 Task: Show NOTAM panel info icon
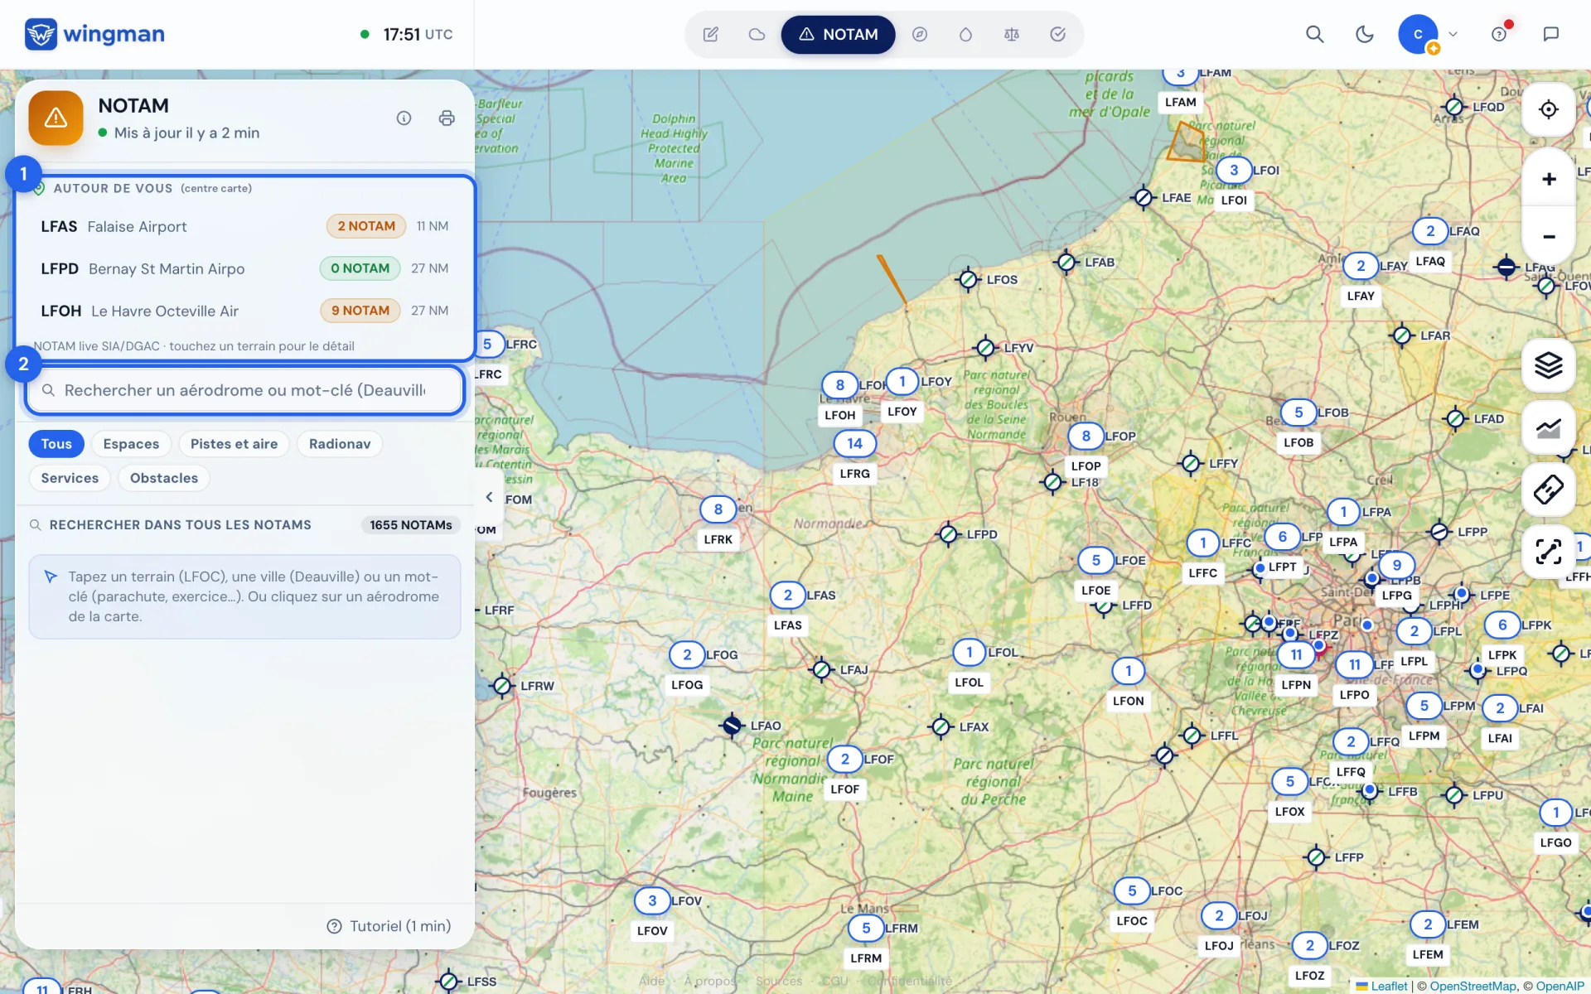(404, 118)
